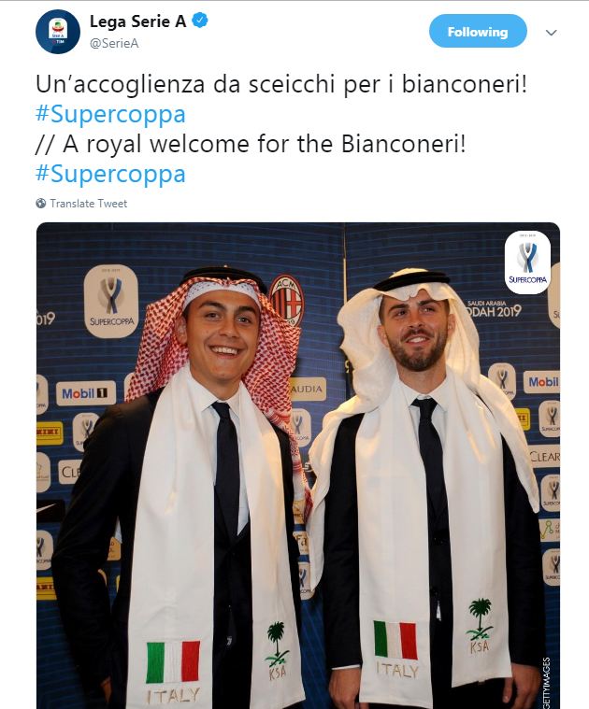
Task: Click the Italian flag on the red-headdress man's scarf
Action: click(x=173, y=661)
